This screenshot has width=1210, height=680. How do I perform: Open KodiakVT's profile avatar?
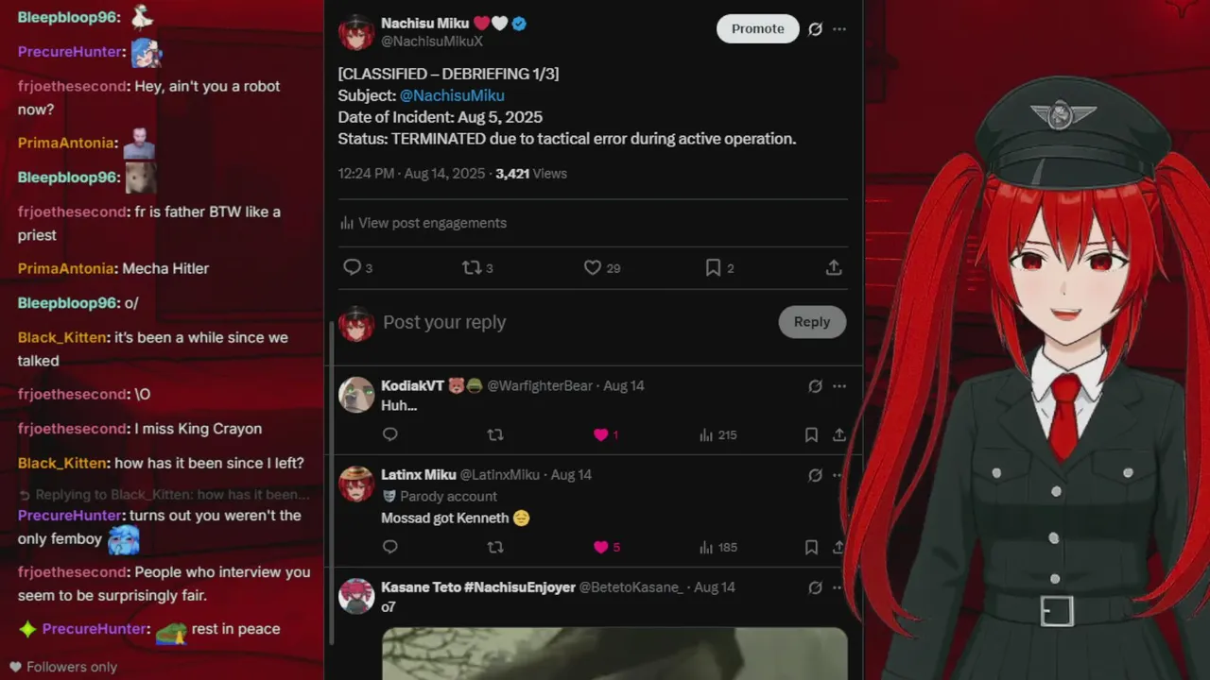click(356, 395)
